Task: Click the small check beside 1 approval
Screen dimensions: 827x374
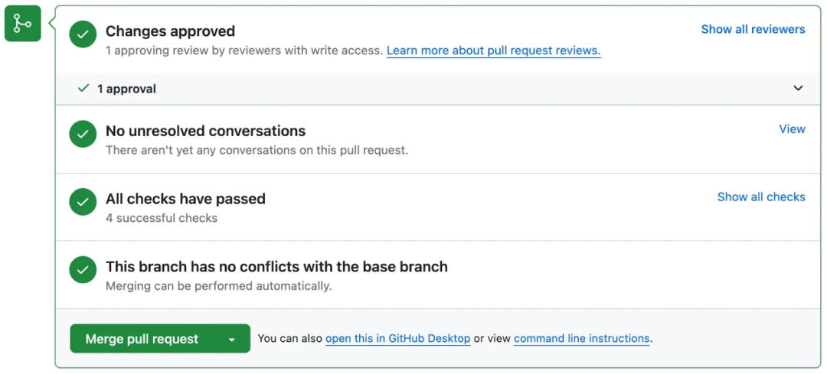Action: click(84, 89)
